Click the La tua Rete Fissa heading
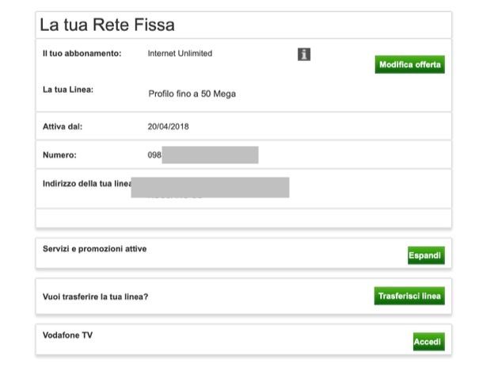 click(x=107, y=25)
